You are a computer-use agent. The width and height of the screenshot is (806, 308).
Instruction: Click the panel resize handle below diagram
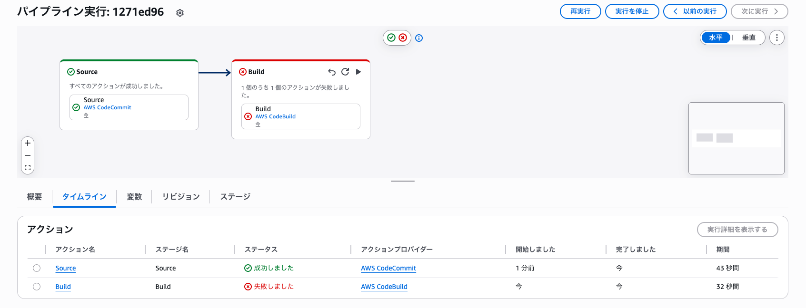[x=403, y=181]
